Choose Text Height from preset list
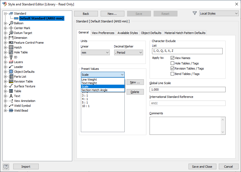 click(103, 83)
